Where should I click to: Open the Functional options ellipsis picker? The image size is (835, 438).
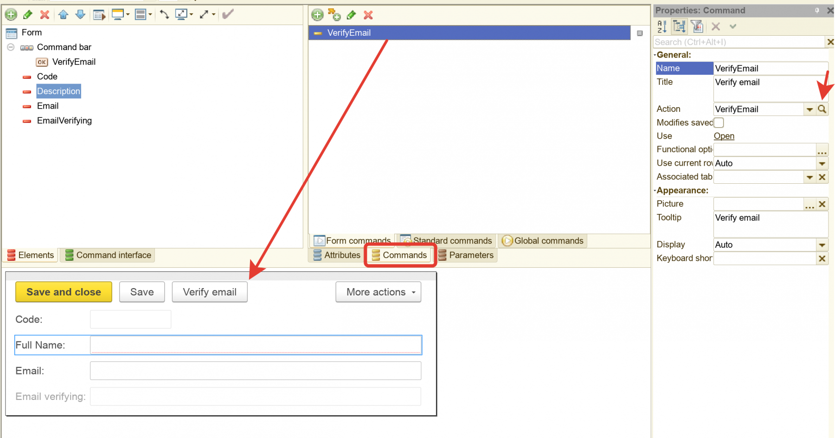click(822, 150)
